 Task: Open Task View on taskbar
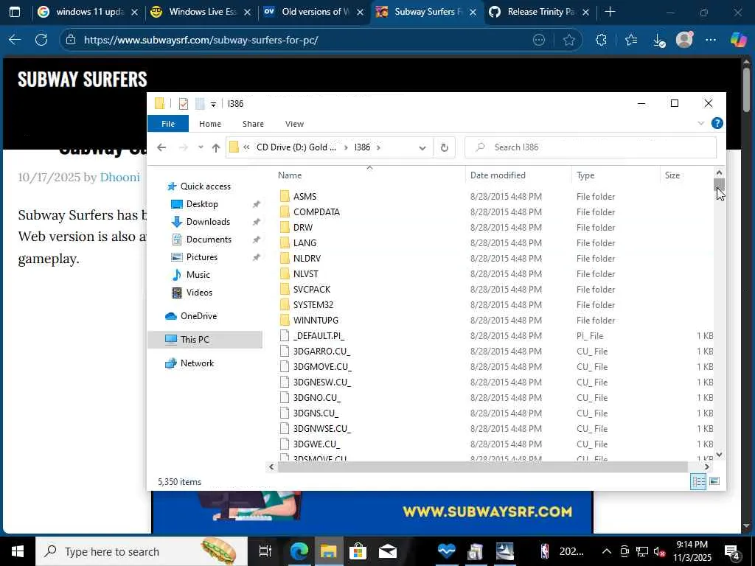(265, 551)
